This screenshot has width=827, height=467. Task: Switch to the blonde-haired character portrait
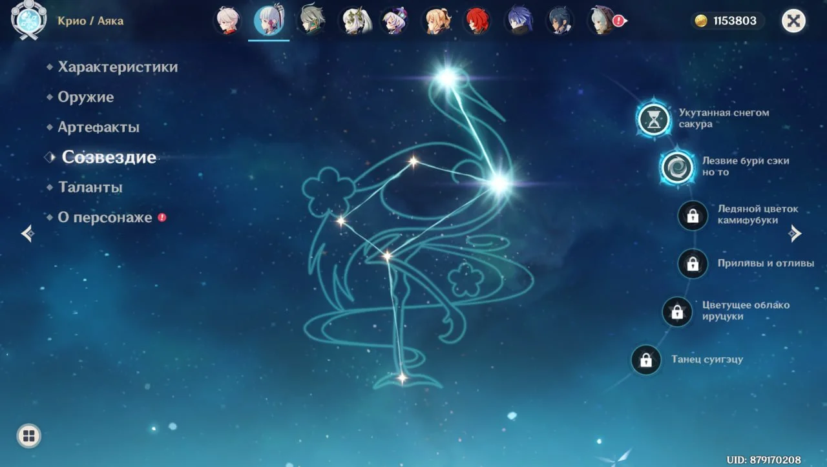pos(435,21)
